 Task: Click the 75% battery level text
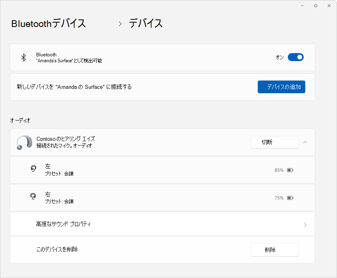pos(279,198)
